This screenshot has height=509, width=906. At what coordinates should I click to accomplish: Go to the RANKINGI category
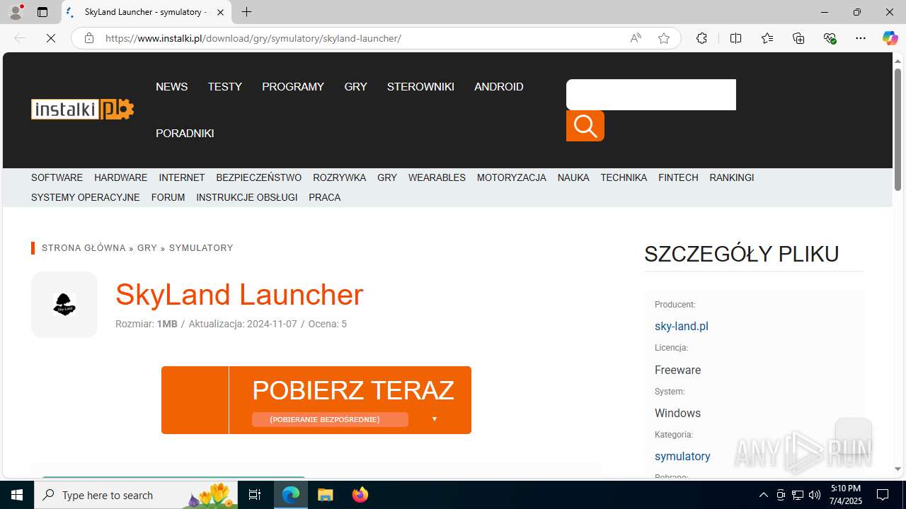coord(732,177)
